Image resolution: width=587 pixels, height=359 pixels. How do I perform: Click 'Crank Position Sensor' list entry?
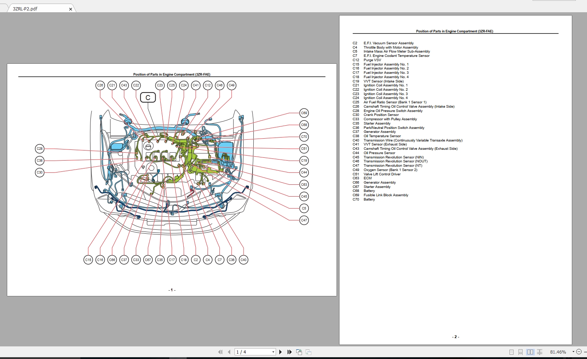pyautogui.click(x=381, y=115)
